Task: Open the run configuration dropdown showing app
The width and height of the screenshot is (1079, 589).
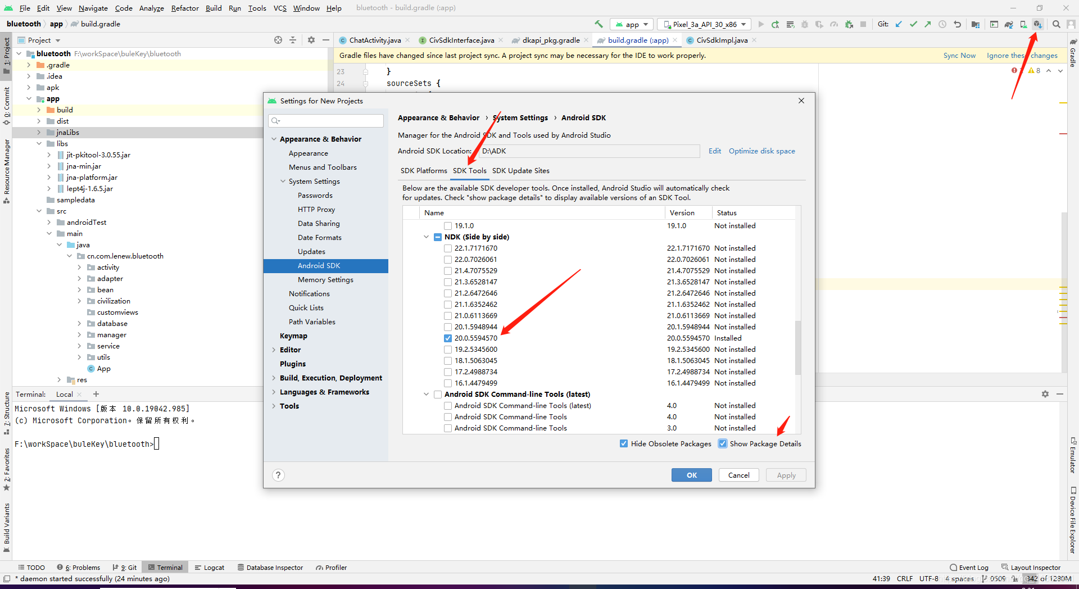Action: coord(631,24)
